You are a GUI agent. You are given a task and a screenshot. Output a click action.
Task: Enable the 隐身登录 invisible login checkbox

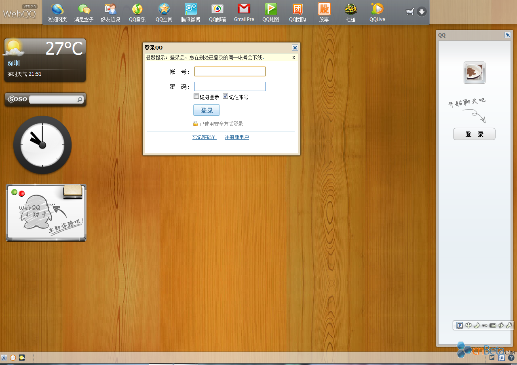[196, 96]
